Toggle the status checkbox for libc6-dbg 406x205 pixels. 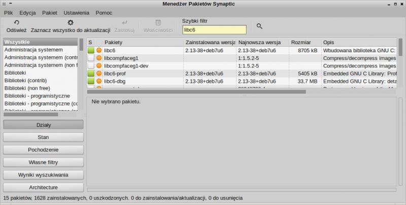91,81
